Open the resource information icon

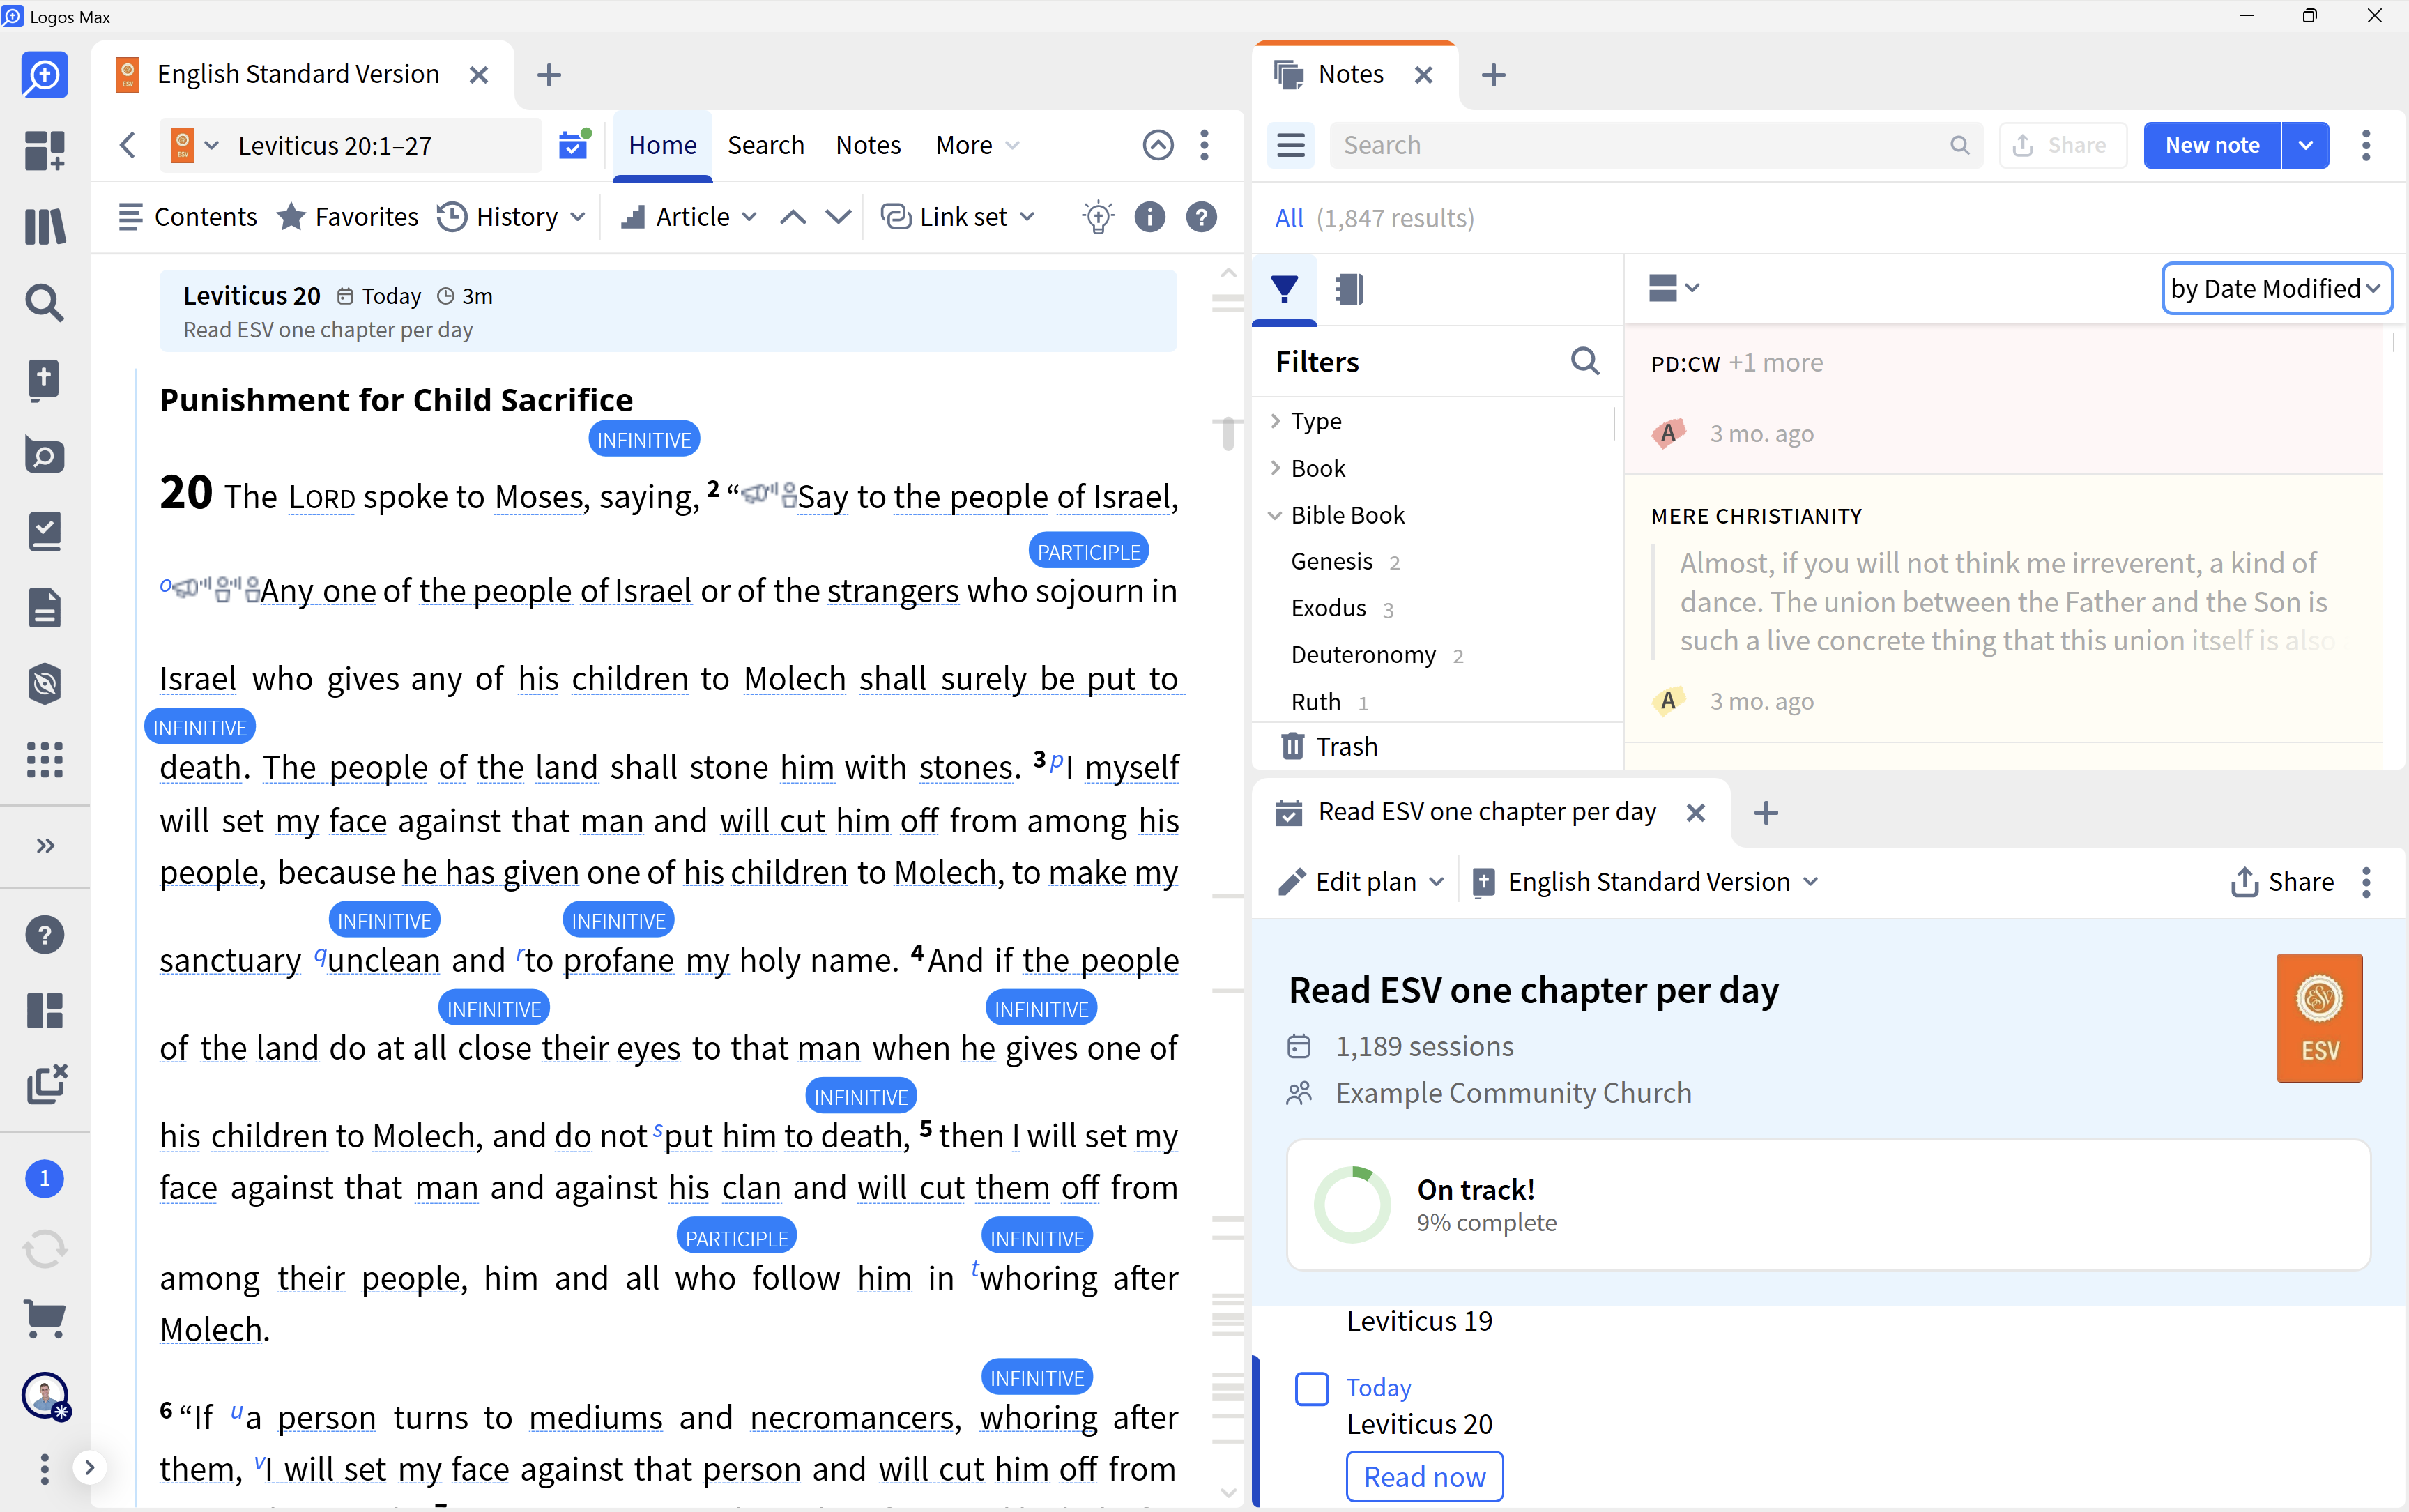1150,217
